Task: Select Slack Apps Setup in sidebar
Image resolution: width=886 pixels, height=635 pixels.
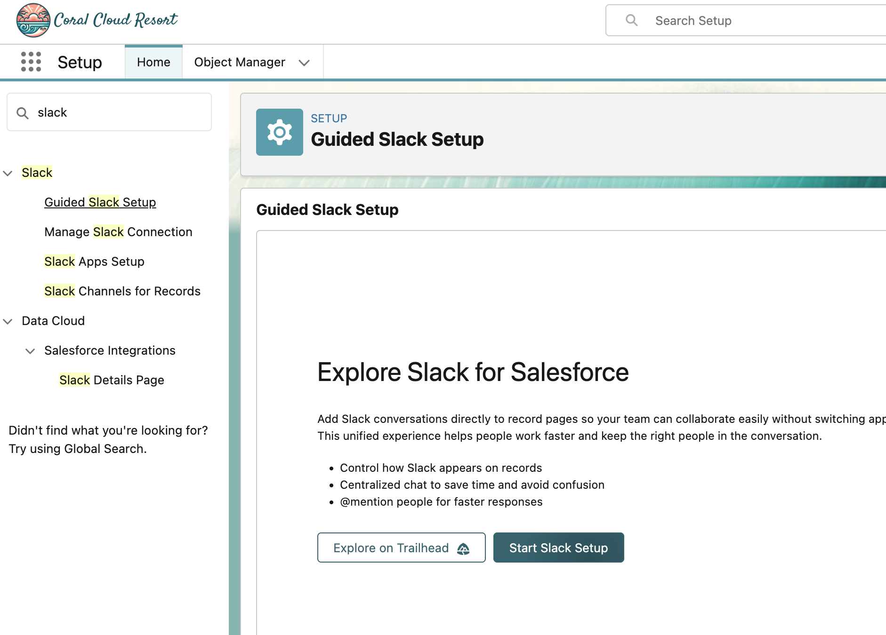Action: click(x=94, y=262)
